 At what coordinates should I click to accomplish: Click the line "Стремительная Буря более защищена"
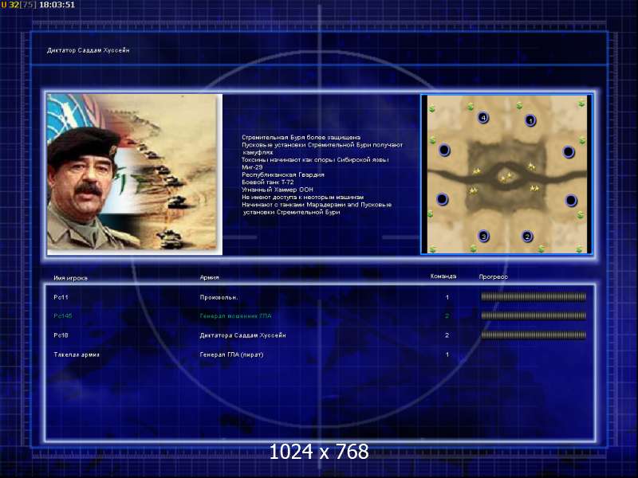301,137
